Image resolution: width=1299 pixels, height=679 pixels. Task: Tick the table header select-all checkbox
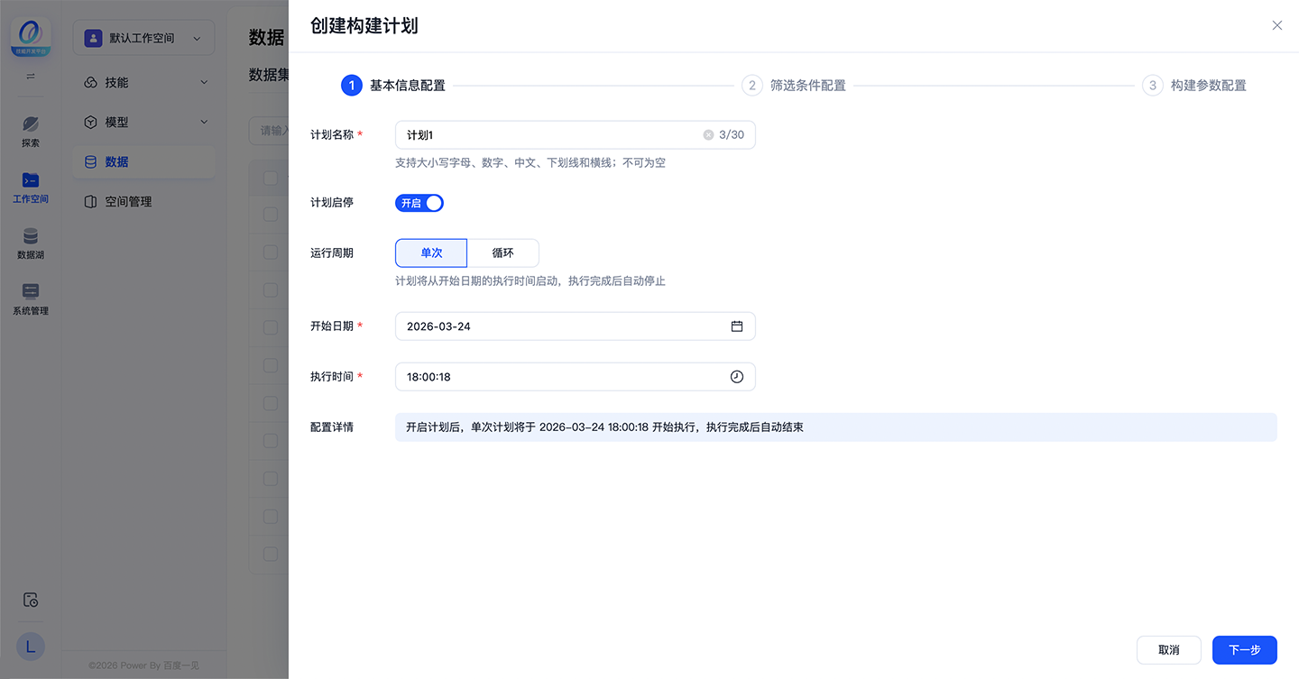[x=271, y=178]
